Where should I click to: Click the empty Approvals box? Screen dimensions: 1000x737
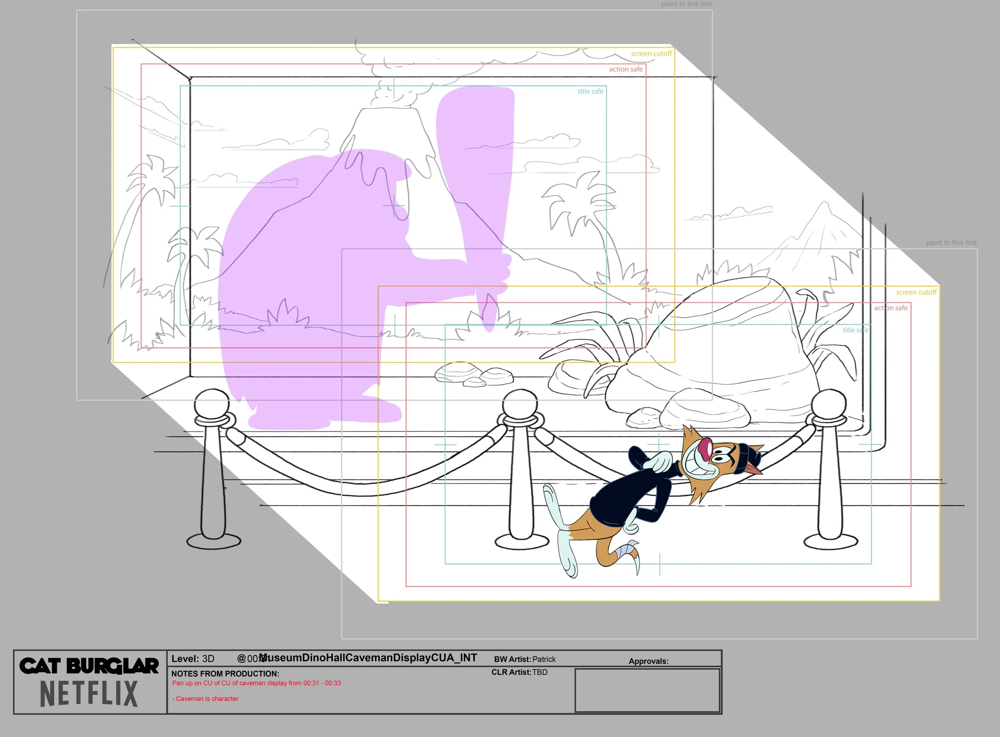(647, 690)
